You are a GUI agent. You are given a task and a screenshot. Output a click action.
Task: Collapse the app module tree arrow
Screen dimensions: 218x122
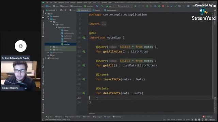[x=46, y=14]
